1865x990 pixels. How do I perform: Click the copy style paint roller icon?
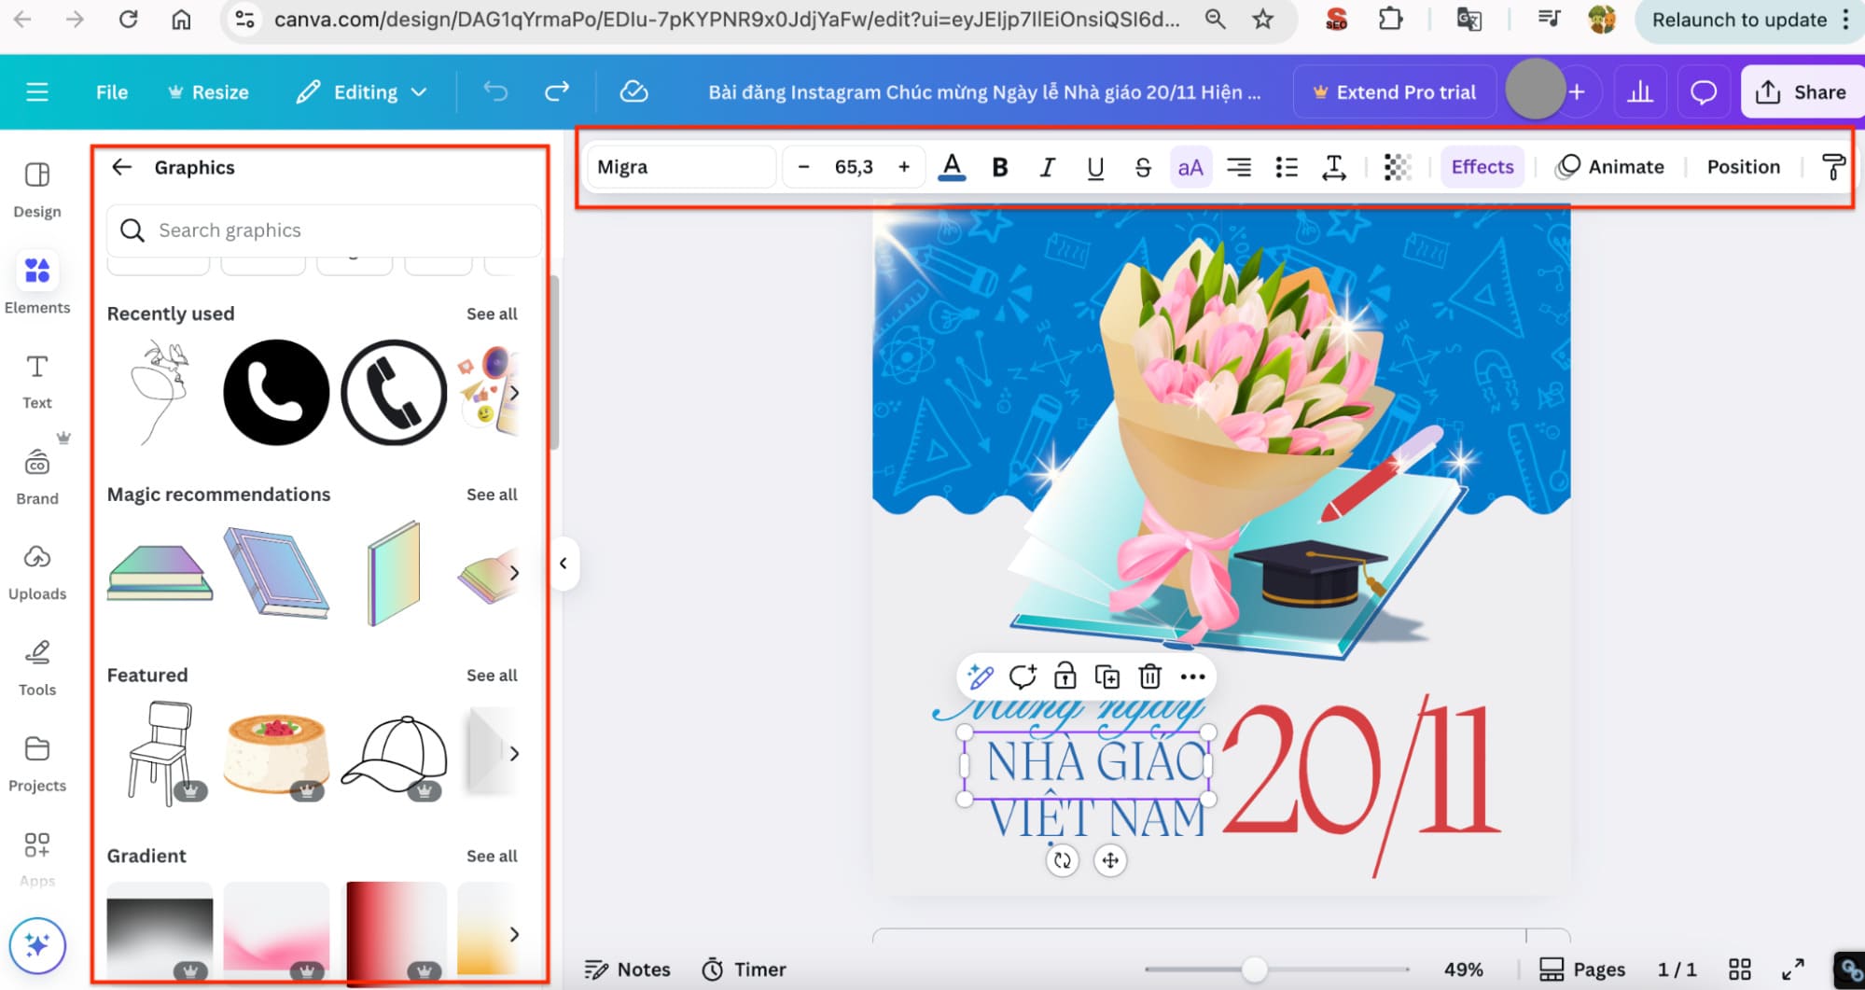(x=1832, y=167)
